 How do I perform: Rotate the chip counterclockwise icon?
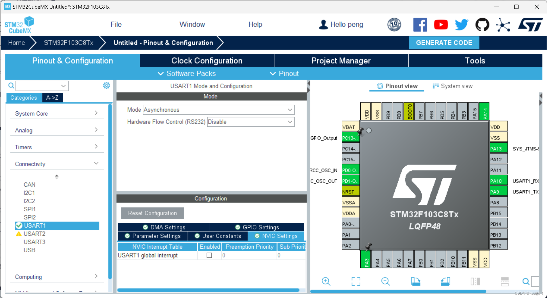pyautogui.click(x=445, y=281)
